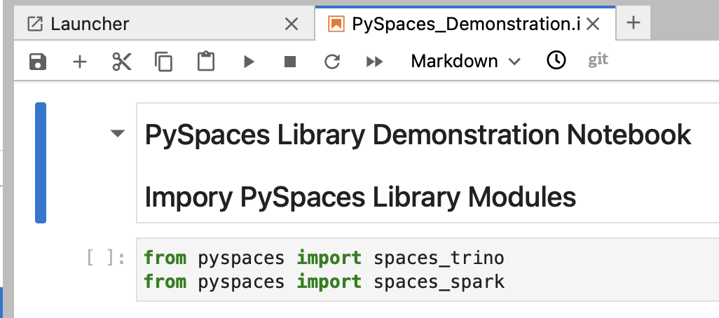Click the save notebook icon
719x318 pixels.
click(x=38, y=62)
